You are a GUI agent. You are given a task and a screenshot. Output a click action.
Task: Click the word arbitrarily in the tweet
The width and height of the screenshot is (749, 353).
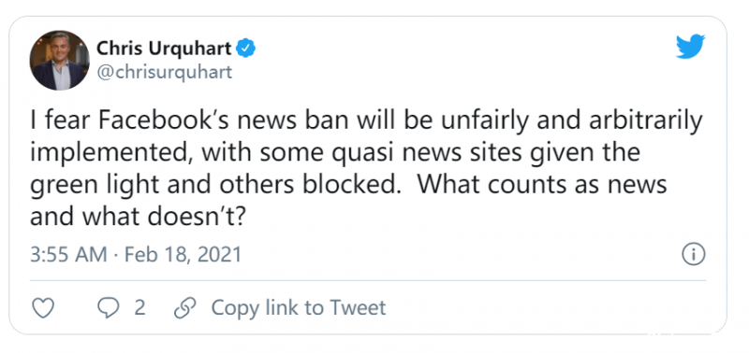[644, 122]
